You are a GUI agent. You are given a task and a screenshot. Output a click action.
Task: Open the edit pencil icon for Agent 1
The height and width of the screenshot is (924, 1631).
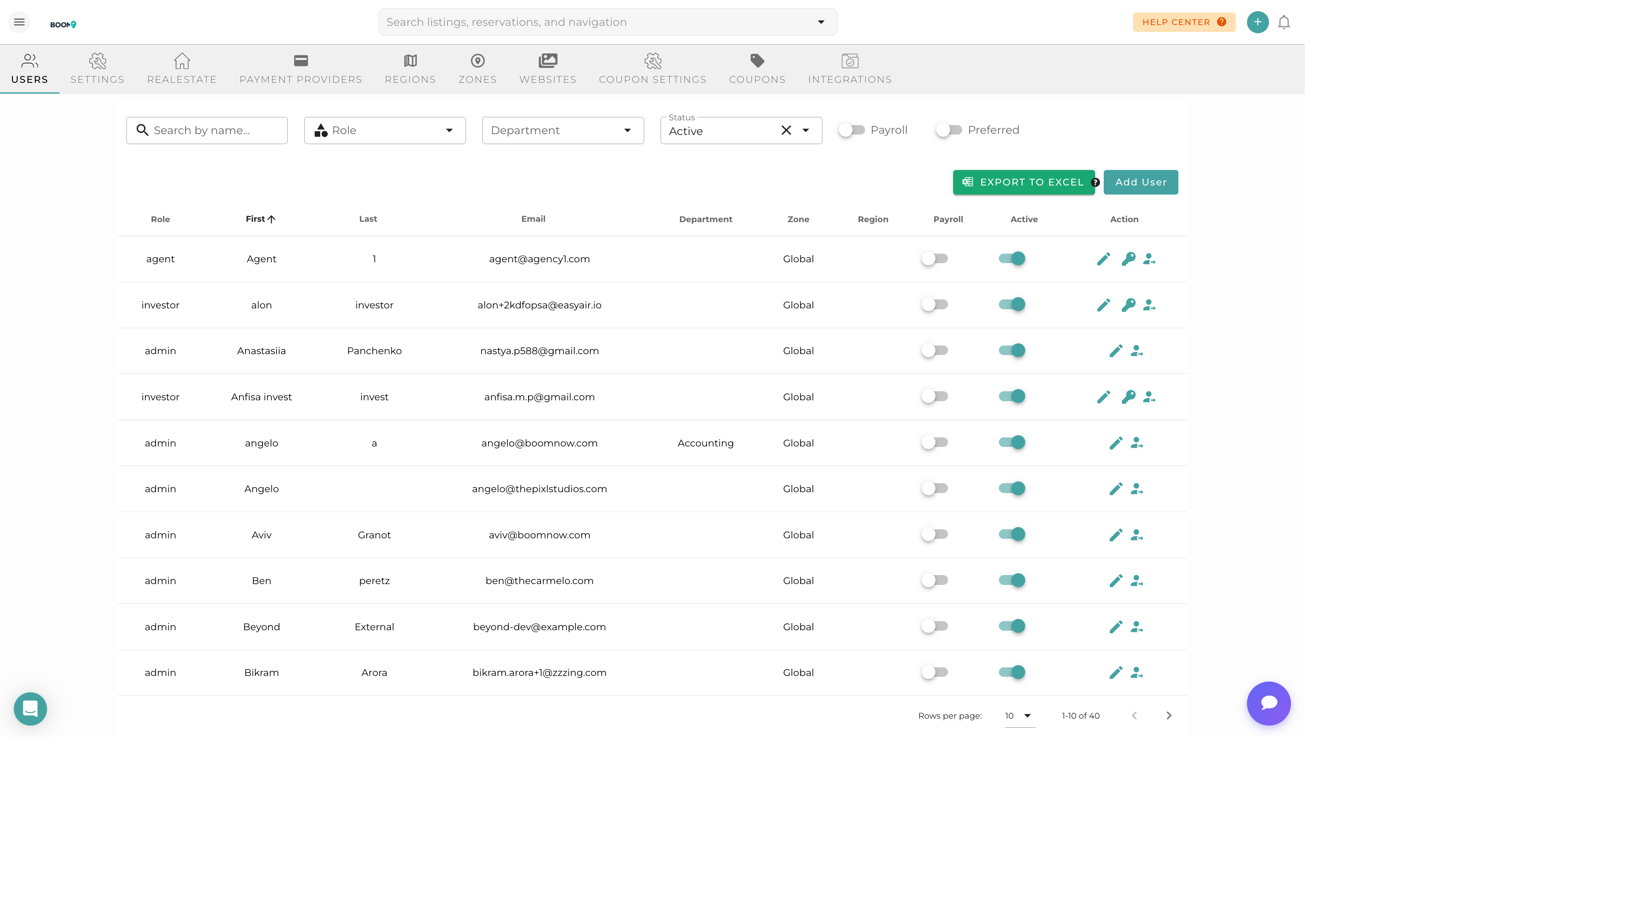(x=1103, y=258)
